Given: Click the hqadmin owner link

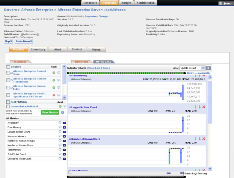Looking at the screenshot, I should coord(91,16).
